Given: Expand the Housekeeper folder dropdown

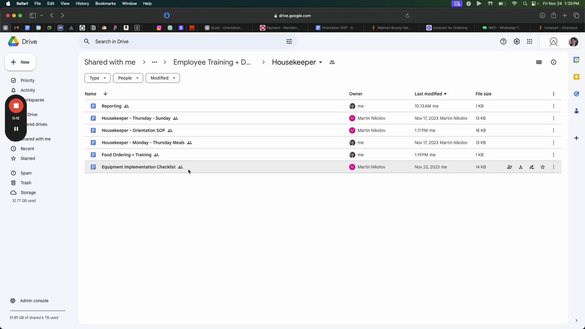Looking at the screenshot, I should [x=320, y=62].
